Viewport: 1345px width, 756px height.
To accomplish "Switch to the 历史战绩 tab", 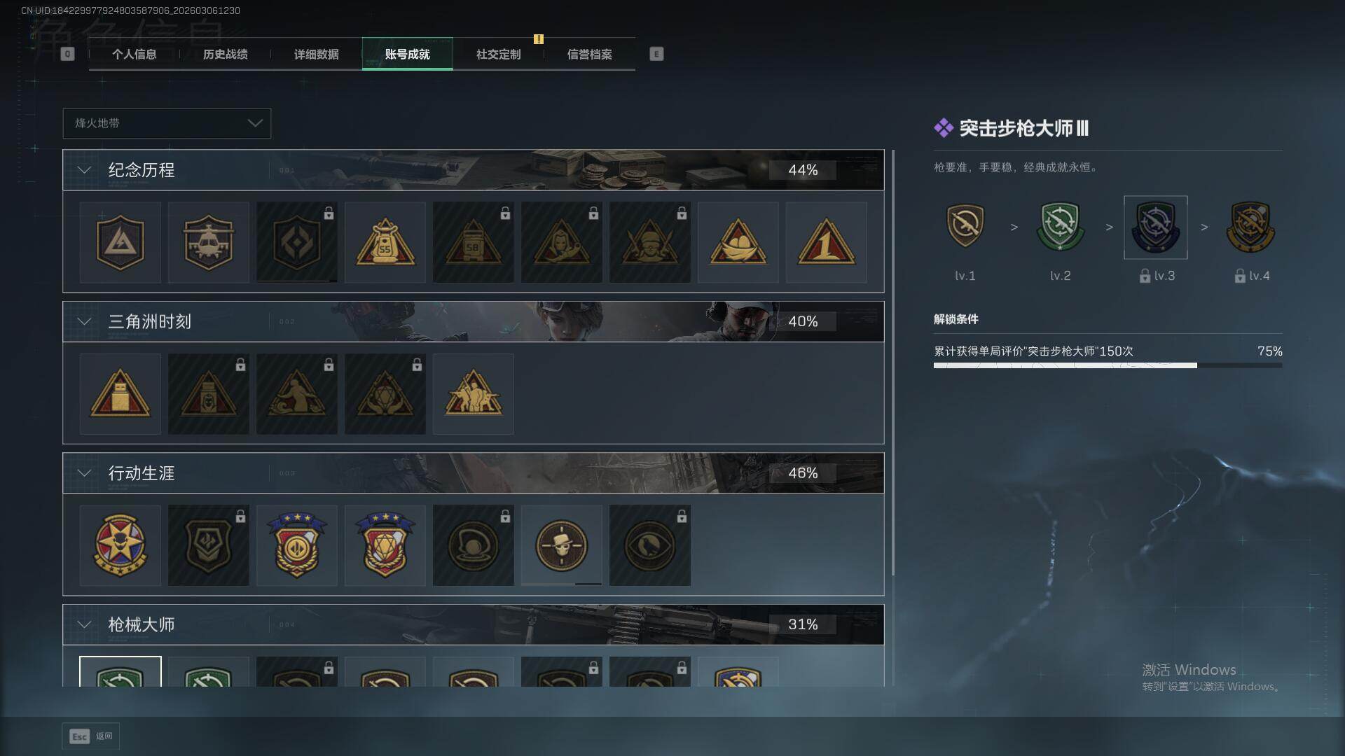I will click(225, 54).
